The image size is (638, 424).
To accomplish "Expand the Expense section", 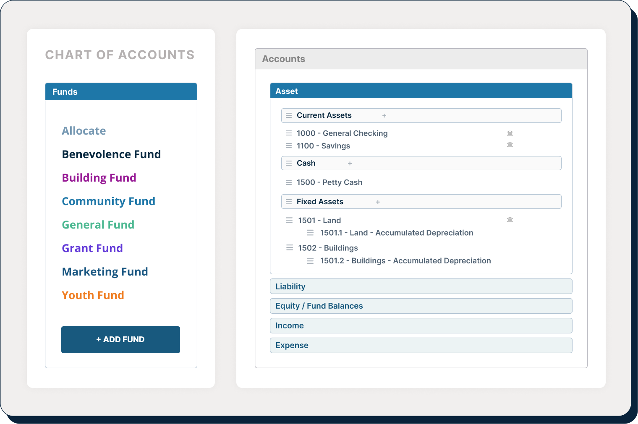I will pos(421,346).
